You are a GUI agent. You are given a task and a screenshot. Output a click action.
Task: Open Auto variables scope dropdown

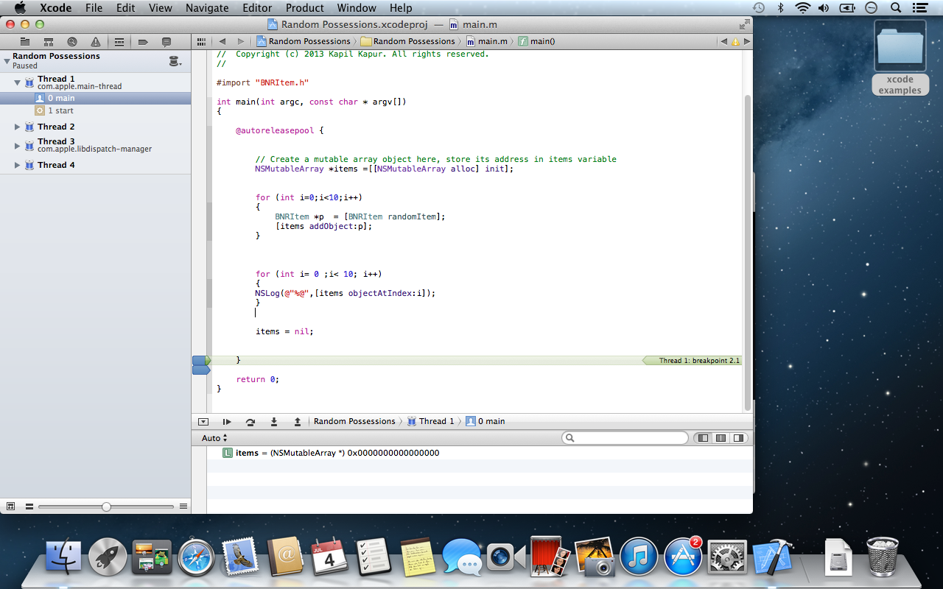click(214, 438)
